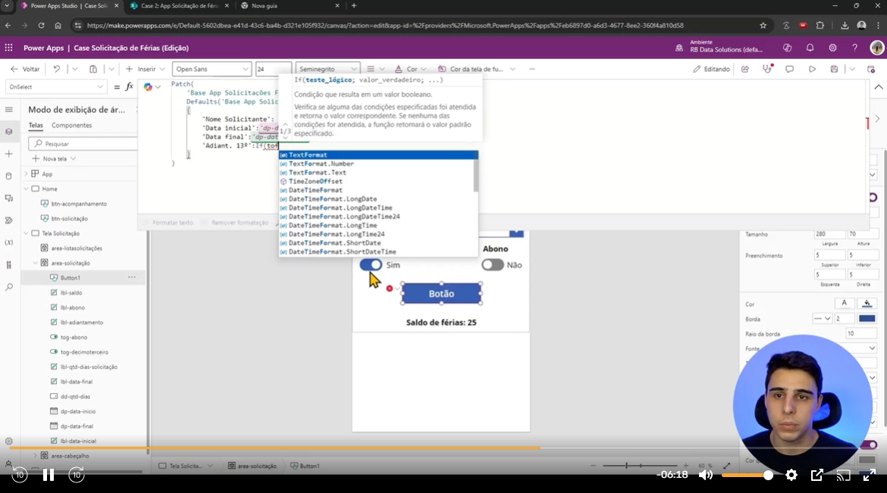Open the Cor text color option

tap(410, 69)
